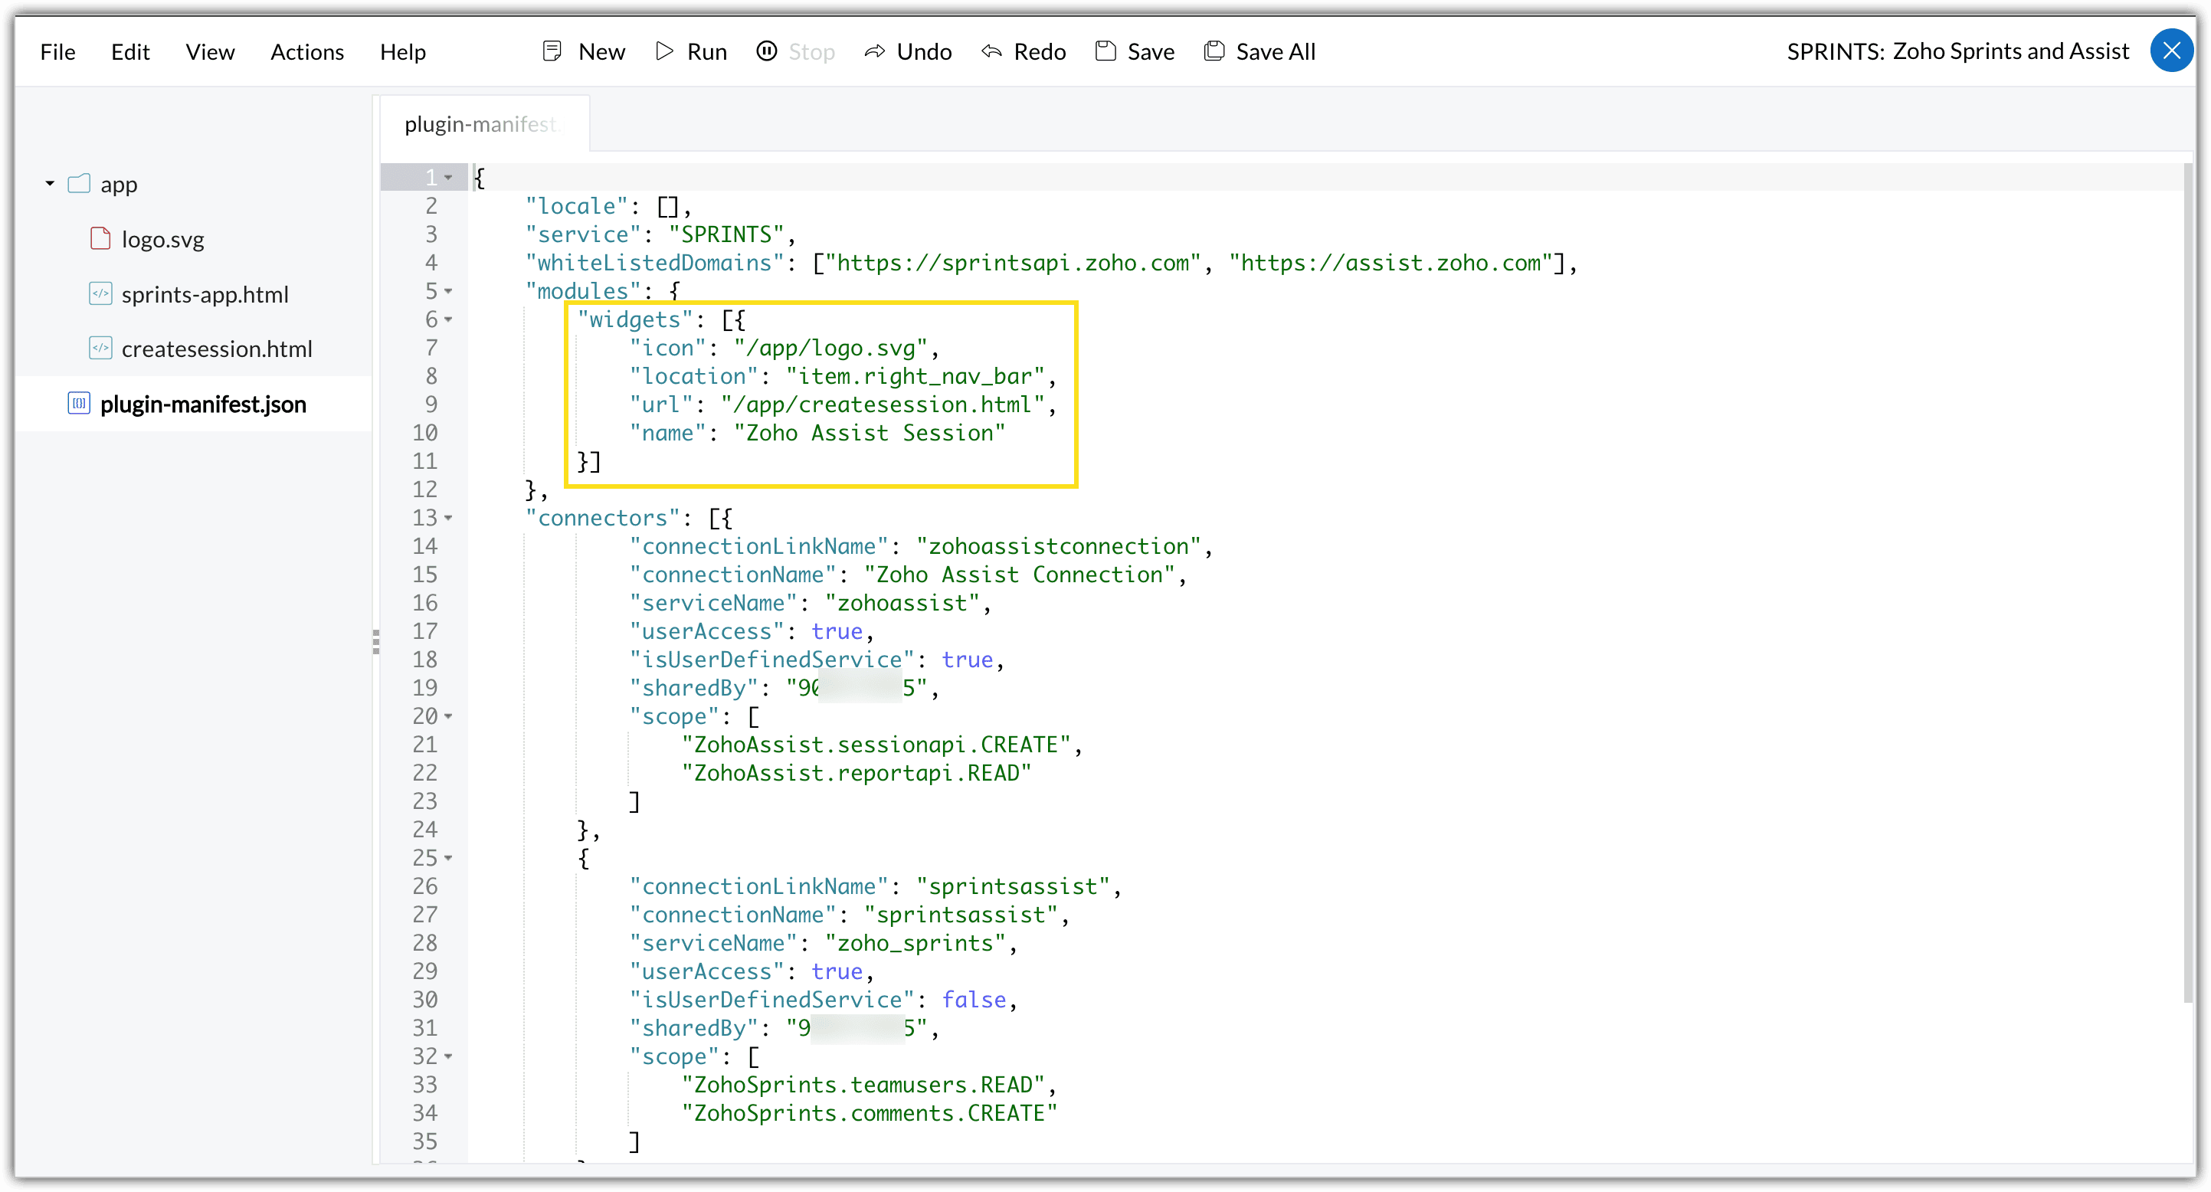This screenshot has height=1192, width=2211.
Task: Click "Zoho Assist Session" name value
Action: (x=869, y=434)
